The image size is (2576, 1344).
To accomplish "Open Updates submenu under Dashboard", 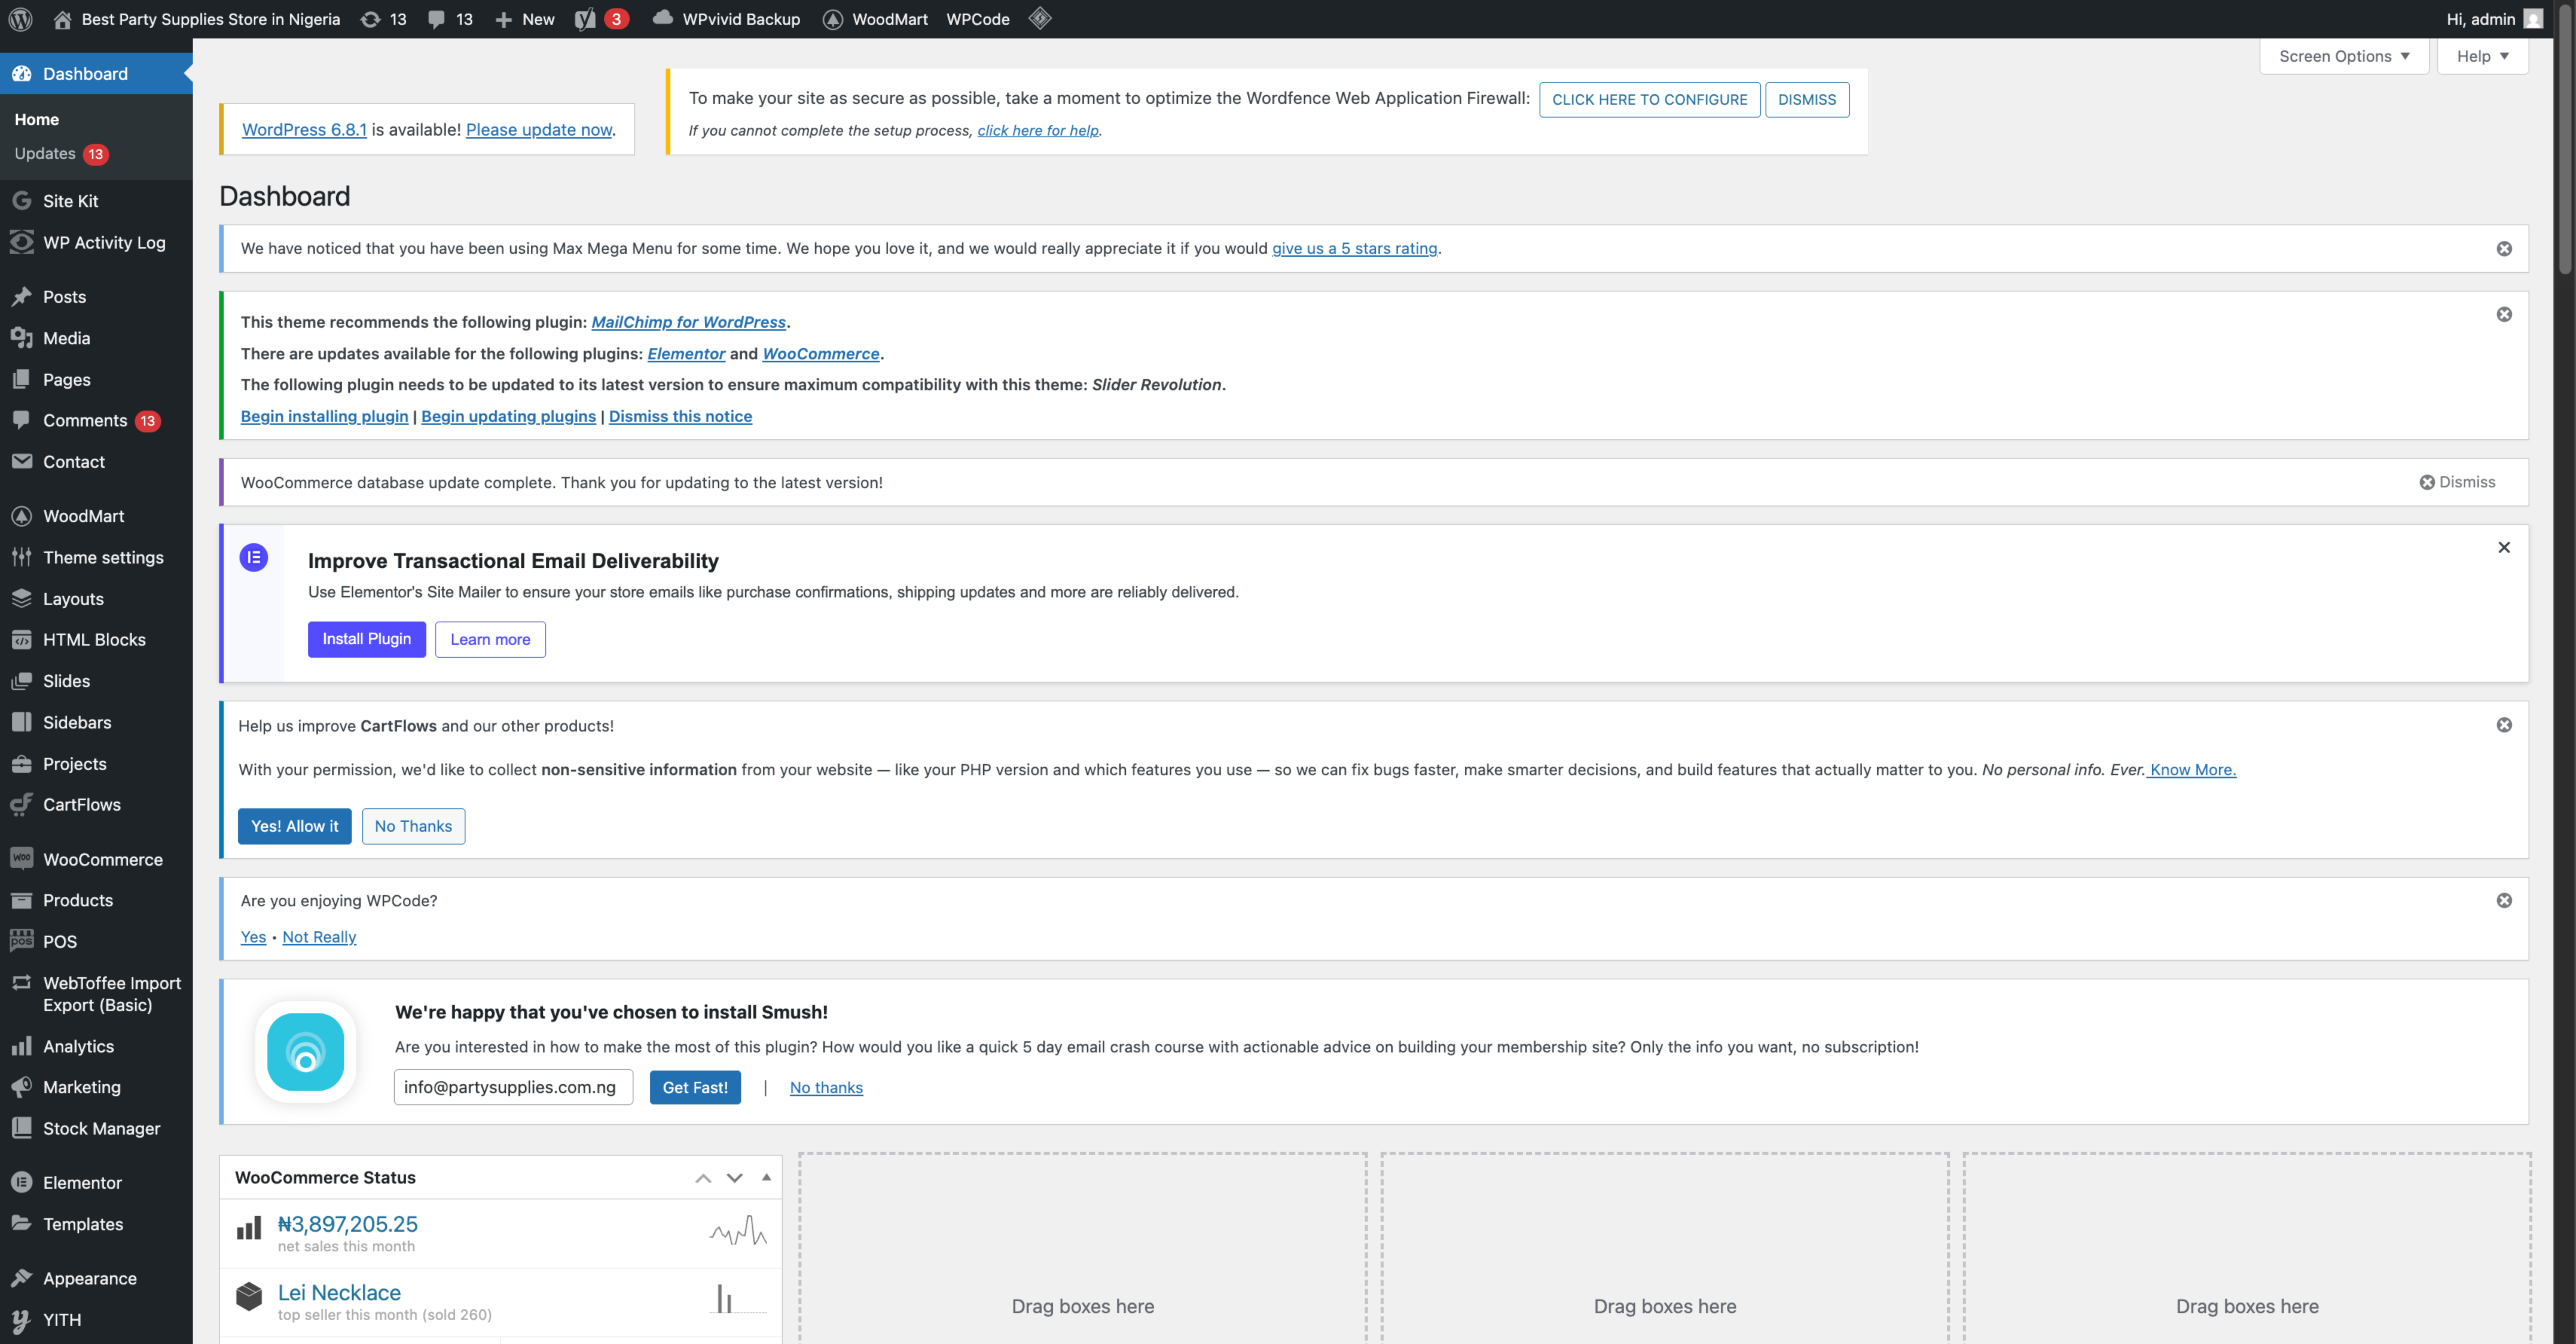I will tap(61, 154).
